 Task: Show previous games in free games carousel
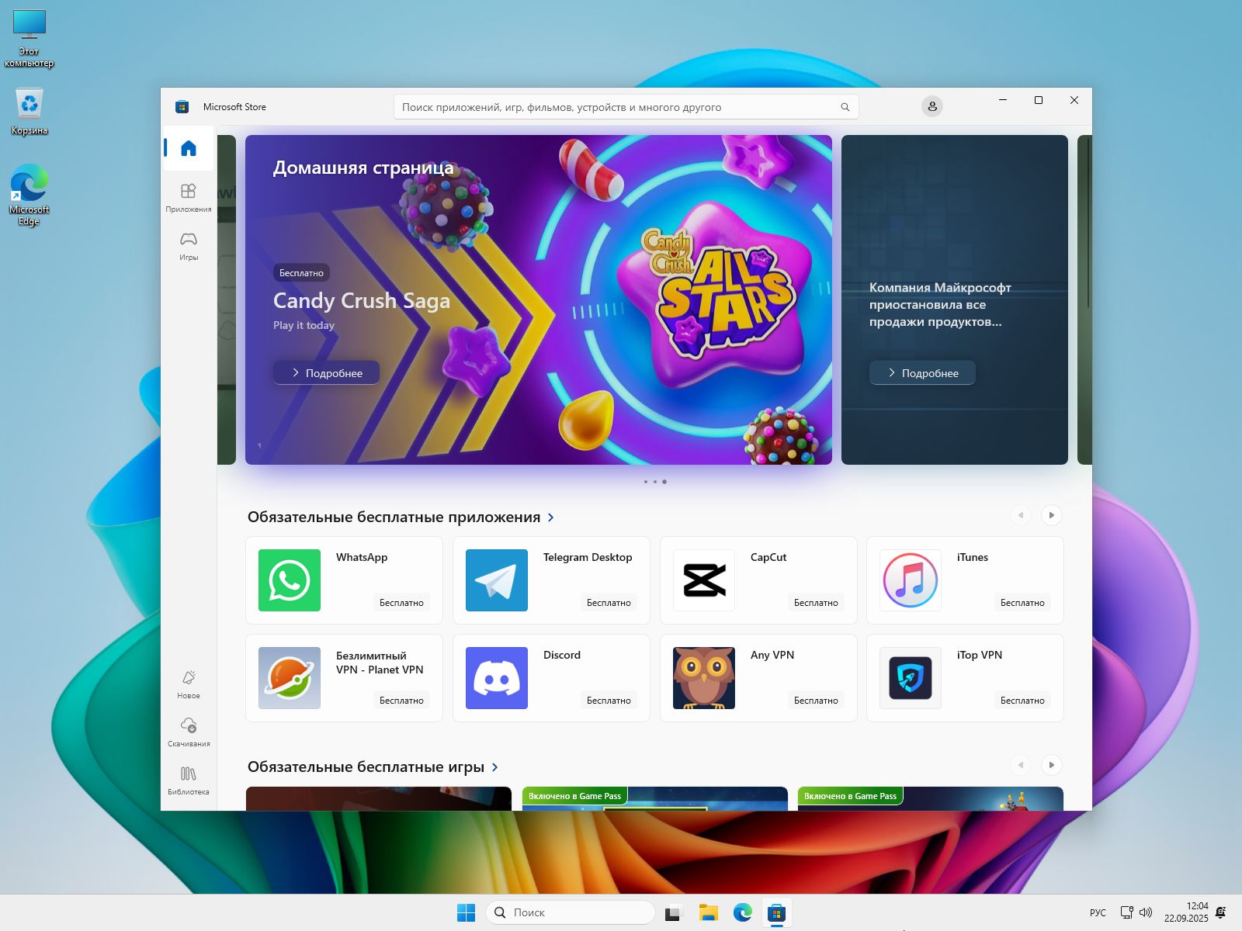point(1021,765)
